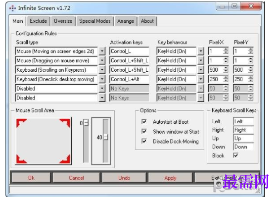This screenshot has width=278, height=197.
Task: Click Activation keys field in Mouse Dragging row
Action: pyautogui.click(x=129, y=60)
